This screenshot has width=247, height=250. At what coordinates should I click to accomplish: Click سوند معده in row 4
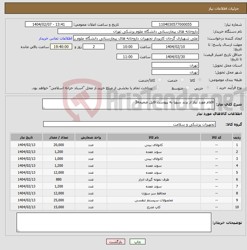tap(154, 166)
